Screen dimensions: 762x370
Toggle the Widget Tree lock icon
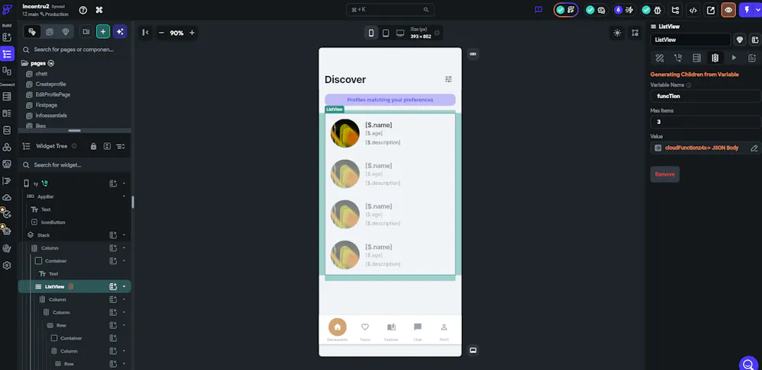94,146
